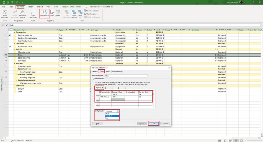The image size is (263, 142).
Task: Select cost rate table B
Action: [105, 88]
